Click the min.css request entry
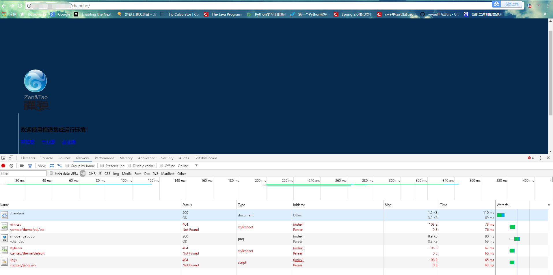The image size is (553, 275). pyautogui.click(x=15, y=225)
